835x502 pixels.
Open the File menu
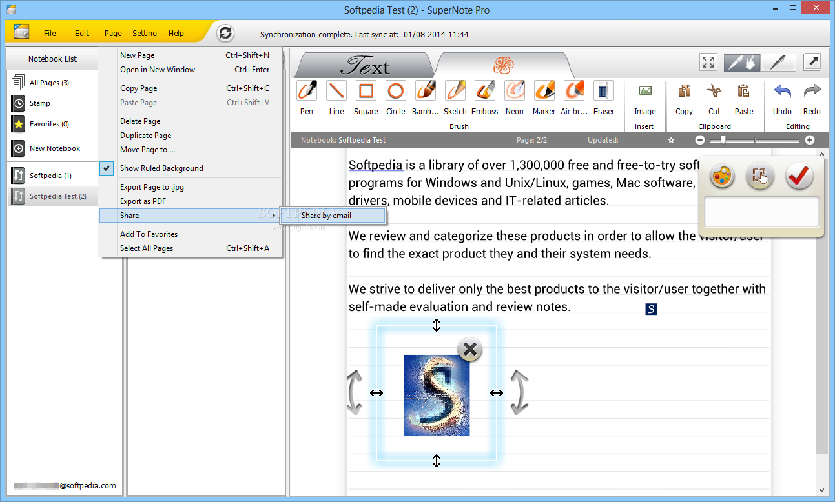coord(50,34)
